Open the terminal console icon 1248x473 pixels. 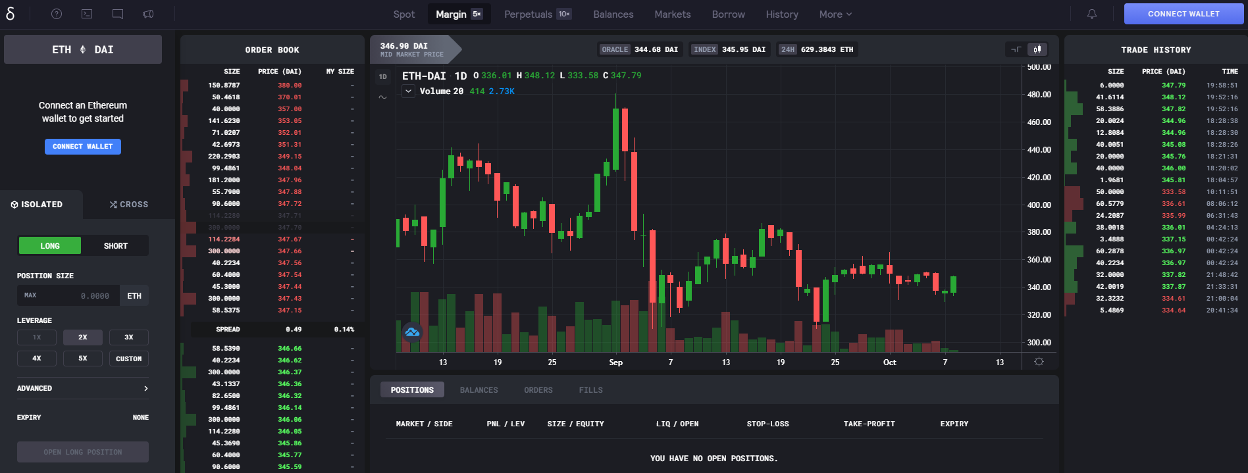point(87,14)
